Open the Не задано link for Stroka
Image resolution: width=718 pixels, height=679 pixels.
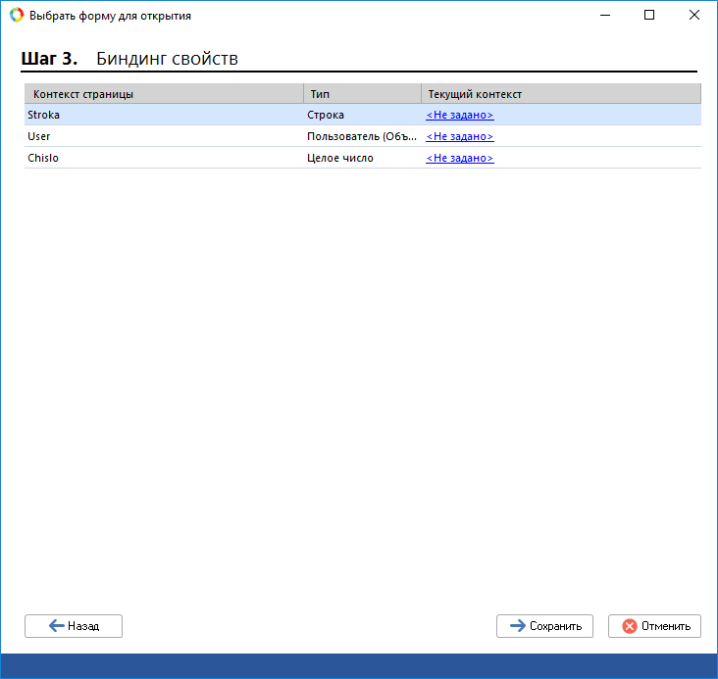pyautogui.click(x=459, y=115)
